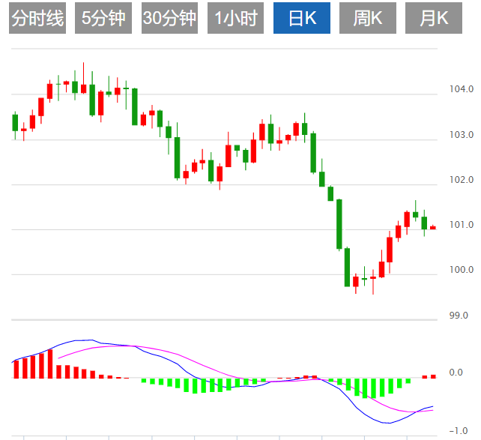
Task: Click the rightmost red candlestick
Action: (432, 228)
